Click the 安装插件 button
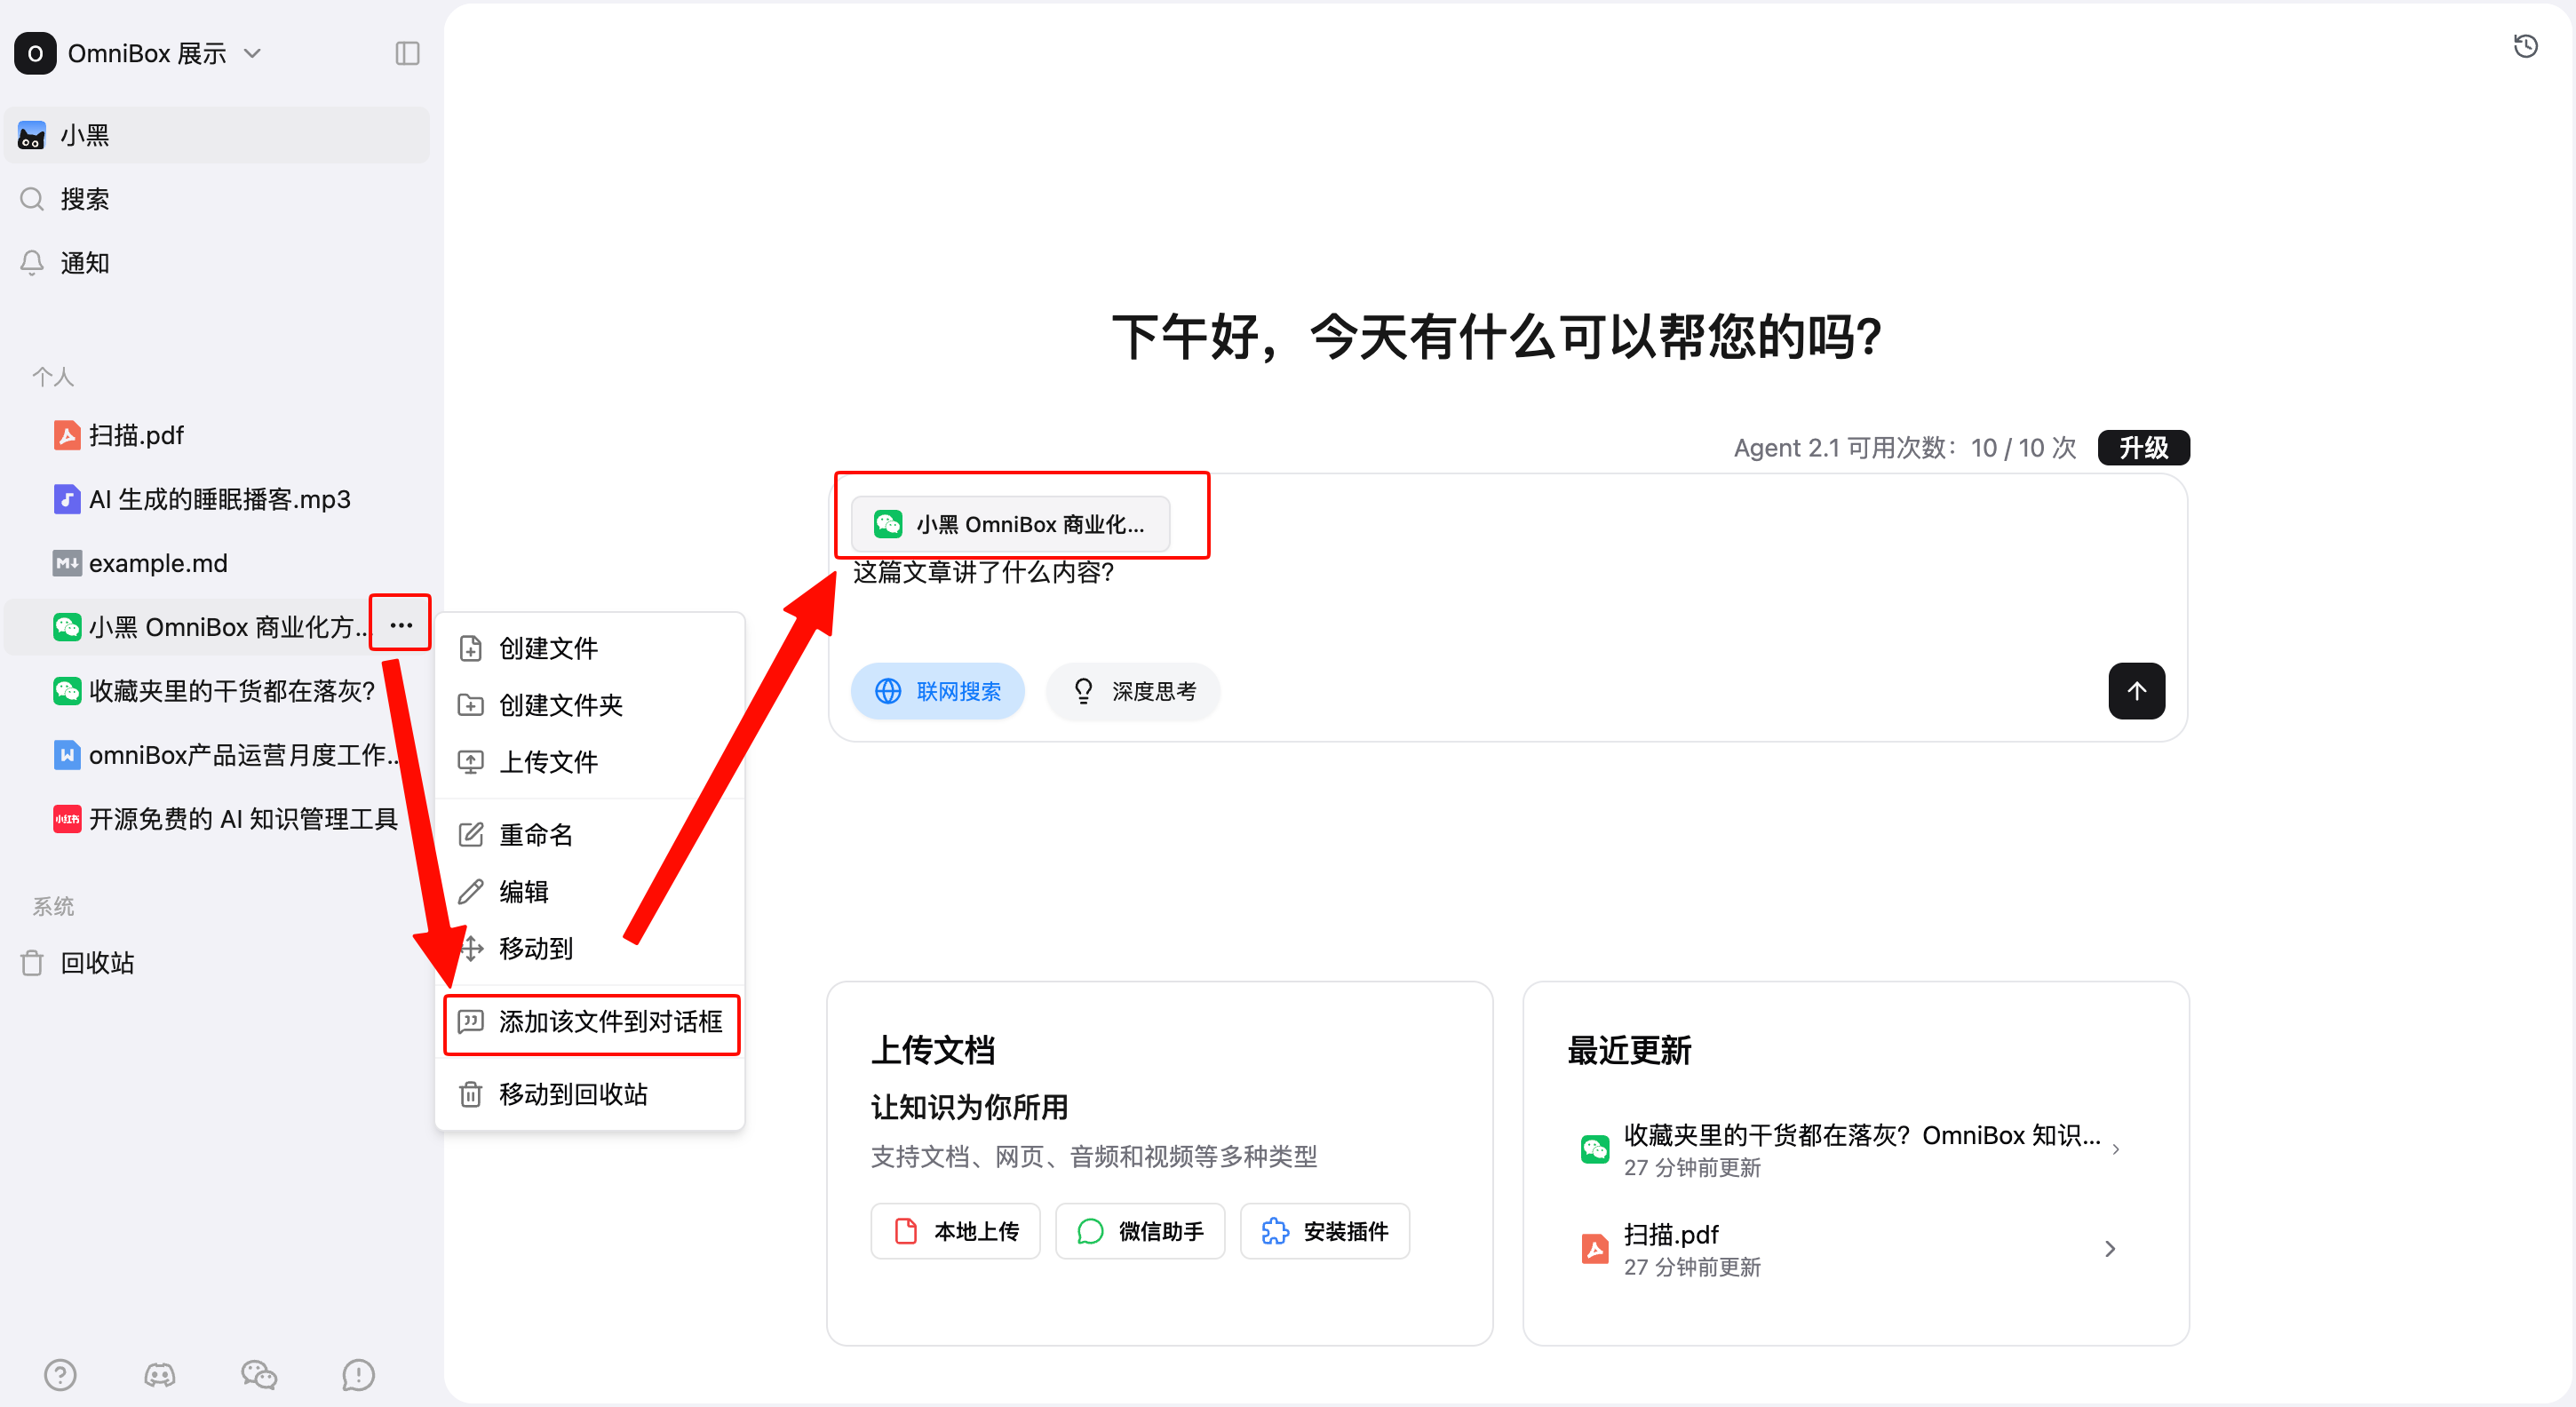 click(1325, 1230)
